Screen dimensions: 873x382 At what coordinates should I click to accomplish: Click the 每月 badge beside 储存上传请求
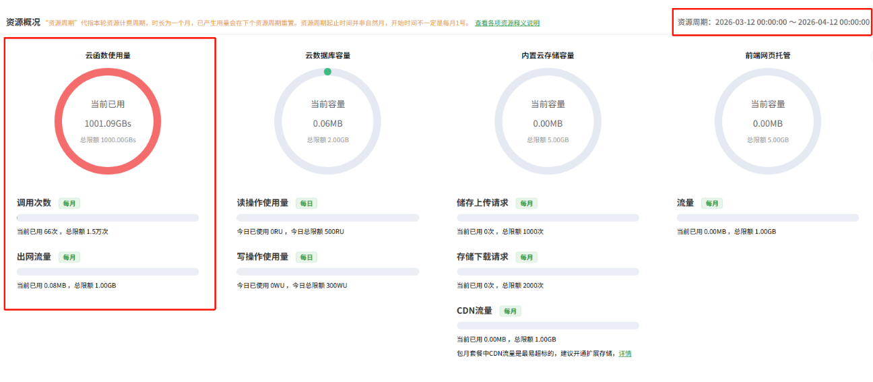527,203
